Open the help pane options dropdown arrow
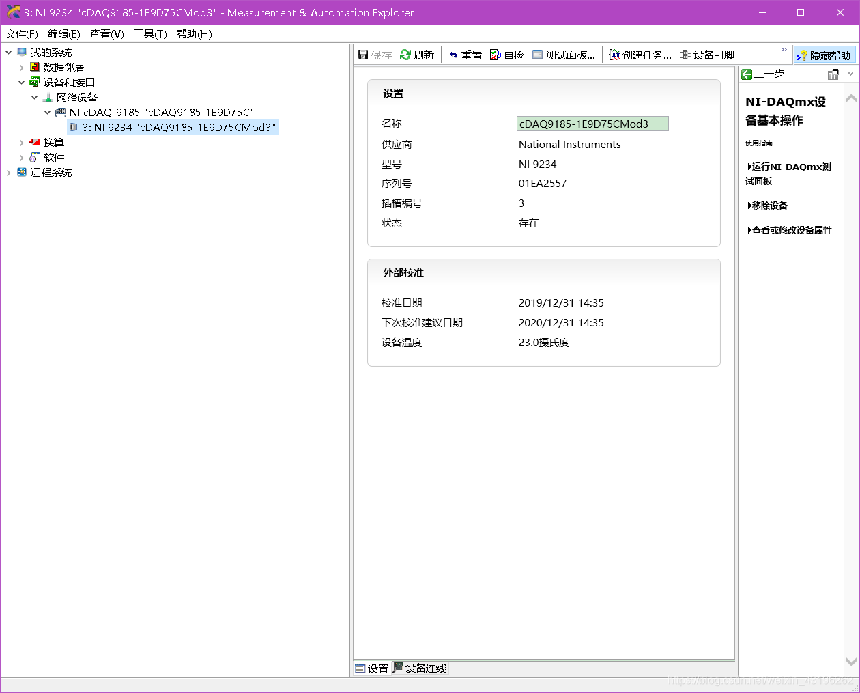 pos(850,74)
